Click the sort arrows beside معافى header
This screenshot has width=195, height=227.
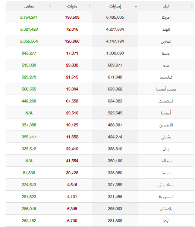[50, 6]
